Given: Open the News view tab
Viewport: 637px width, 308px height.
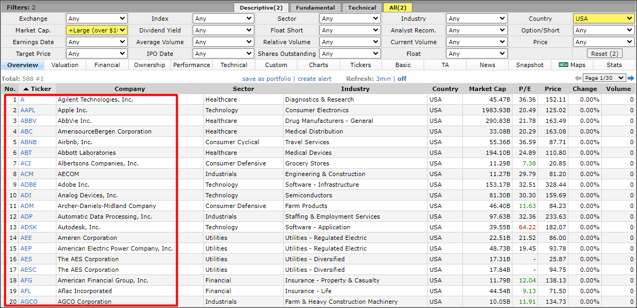Looking at the screenshot, I should [x=487, y=65].
